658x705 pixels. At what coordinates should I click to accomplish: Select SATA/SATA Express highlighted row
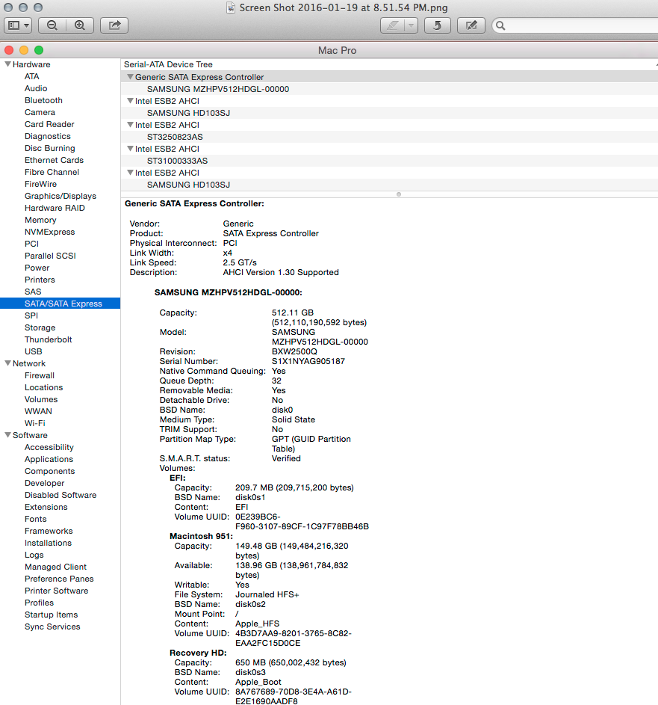click(x=60, y=304)
